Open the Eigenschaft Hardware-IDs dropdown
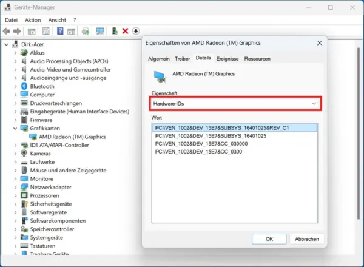The image size is (364, 267). coord(235,104)
